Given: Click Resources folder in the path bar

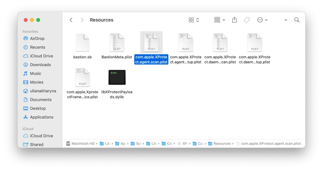Looking at the screenshot, I should coord(219,143).
